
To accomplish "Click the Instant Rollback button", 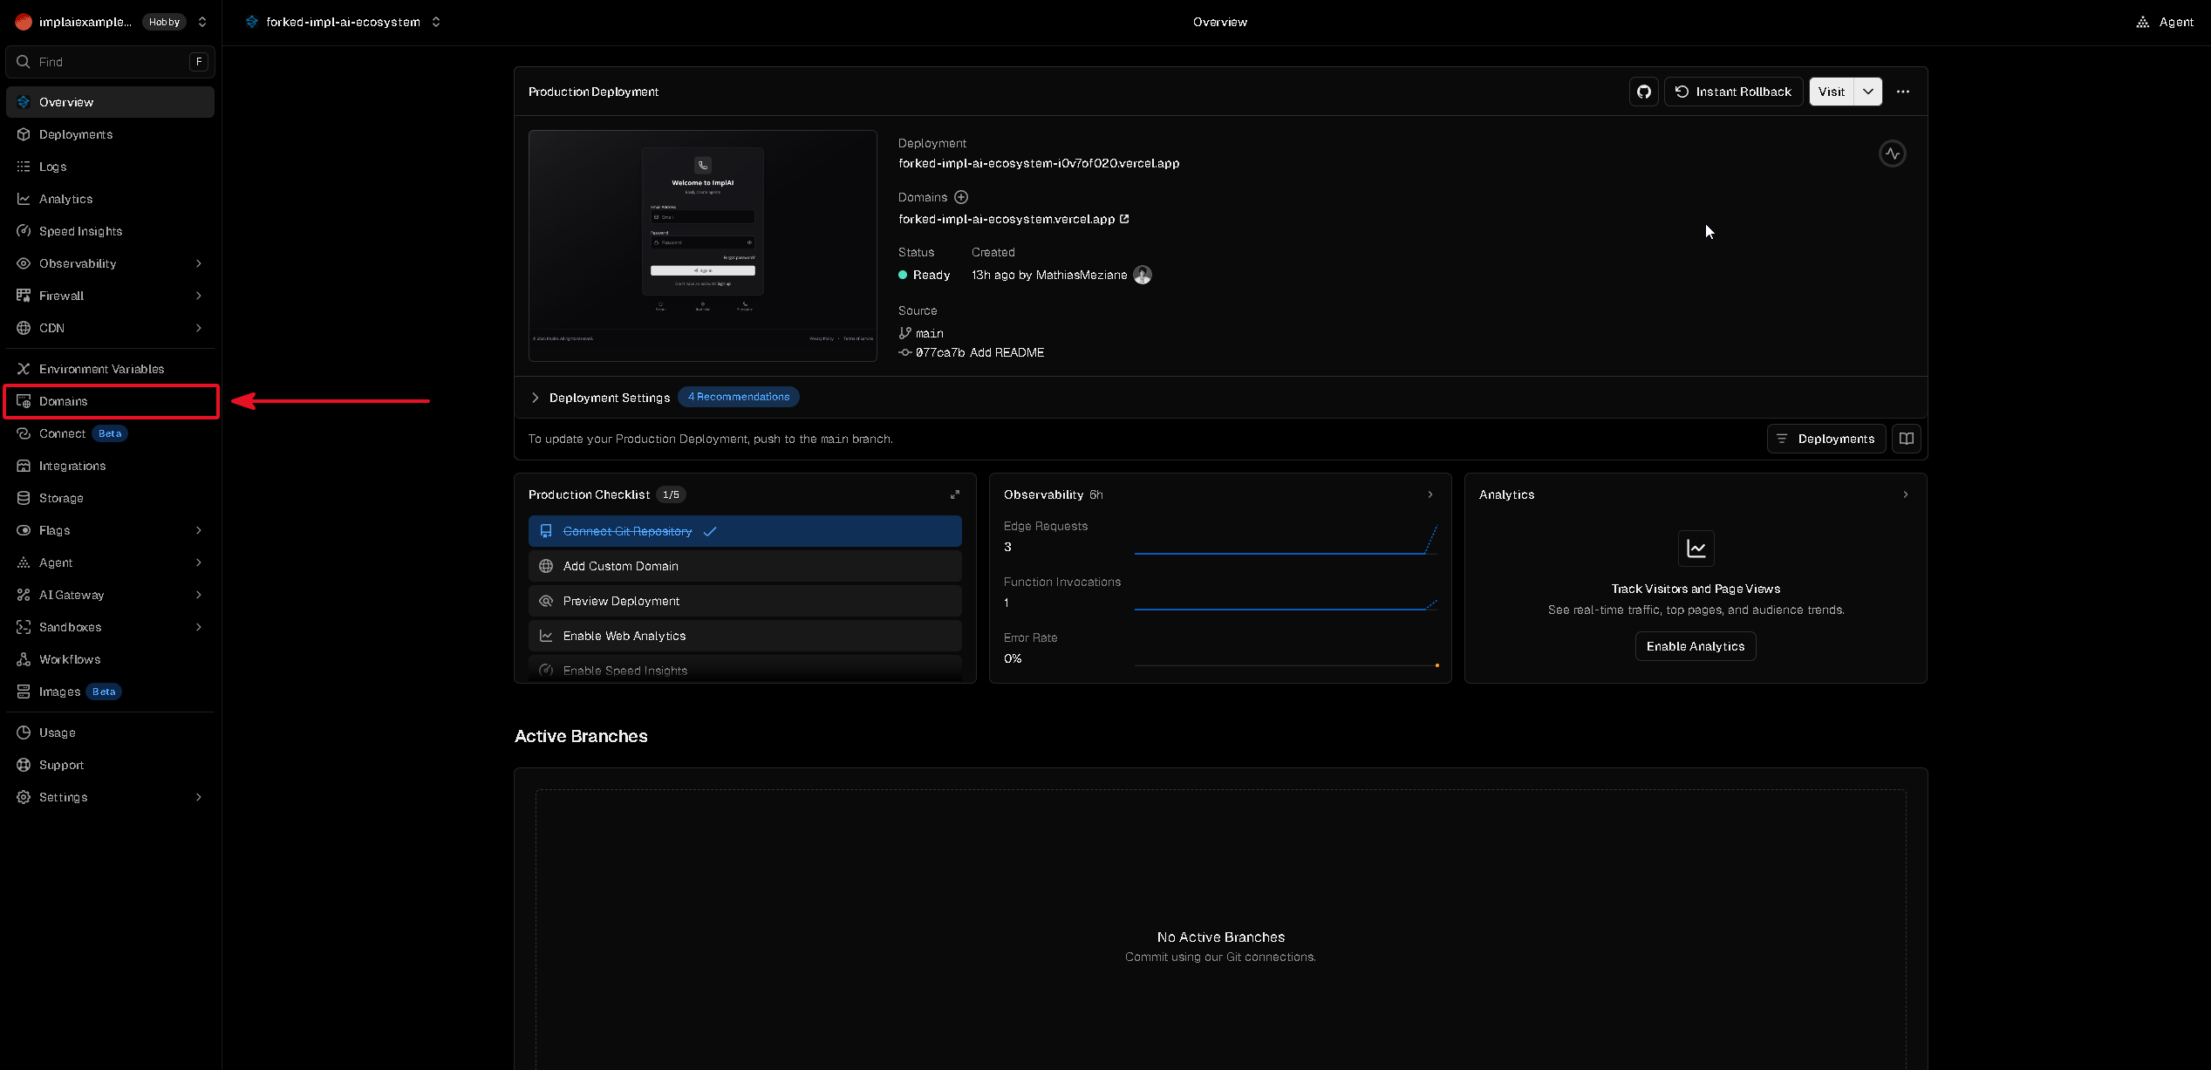I will pyautogui.click(x=1733, y=92).
